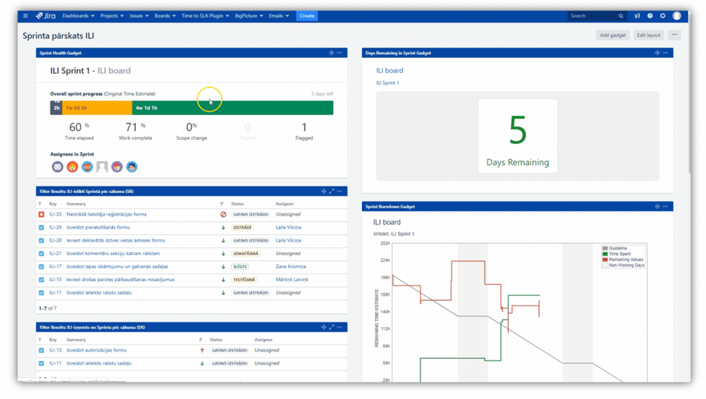706x399 pixels.
Task: Click the red bug type icon of ILI-33
Action: [x=41, y=214]
